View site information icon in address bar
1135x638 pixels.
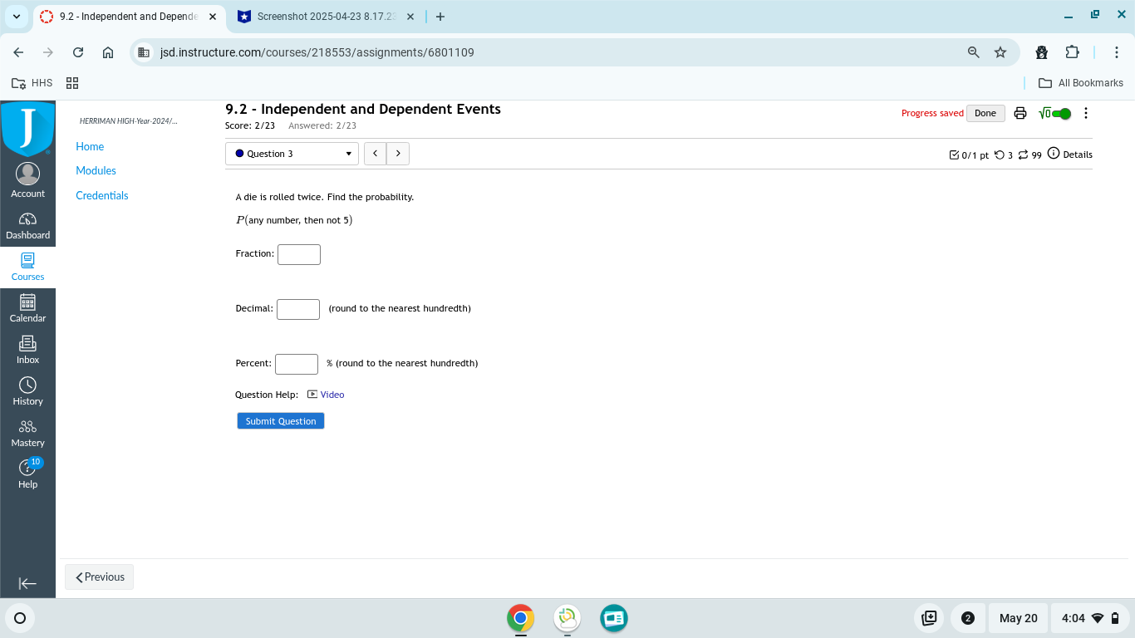click(x=144, y=52)
